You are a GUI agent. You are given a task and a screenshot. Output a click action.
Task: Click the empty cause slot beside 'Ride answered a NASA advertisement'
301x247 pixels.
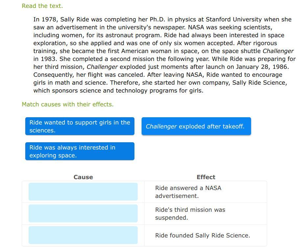click(x=83, y=192)
